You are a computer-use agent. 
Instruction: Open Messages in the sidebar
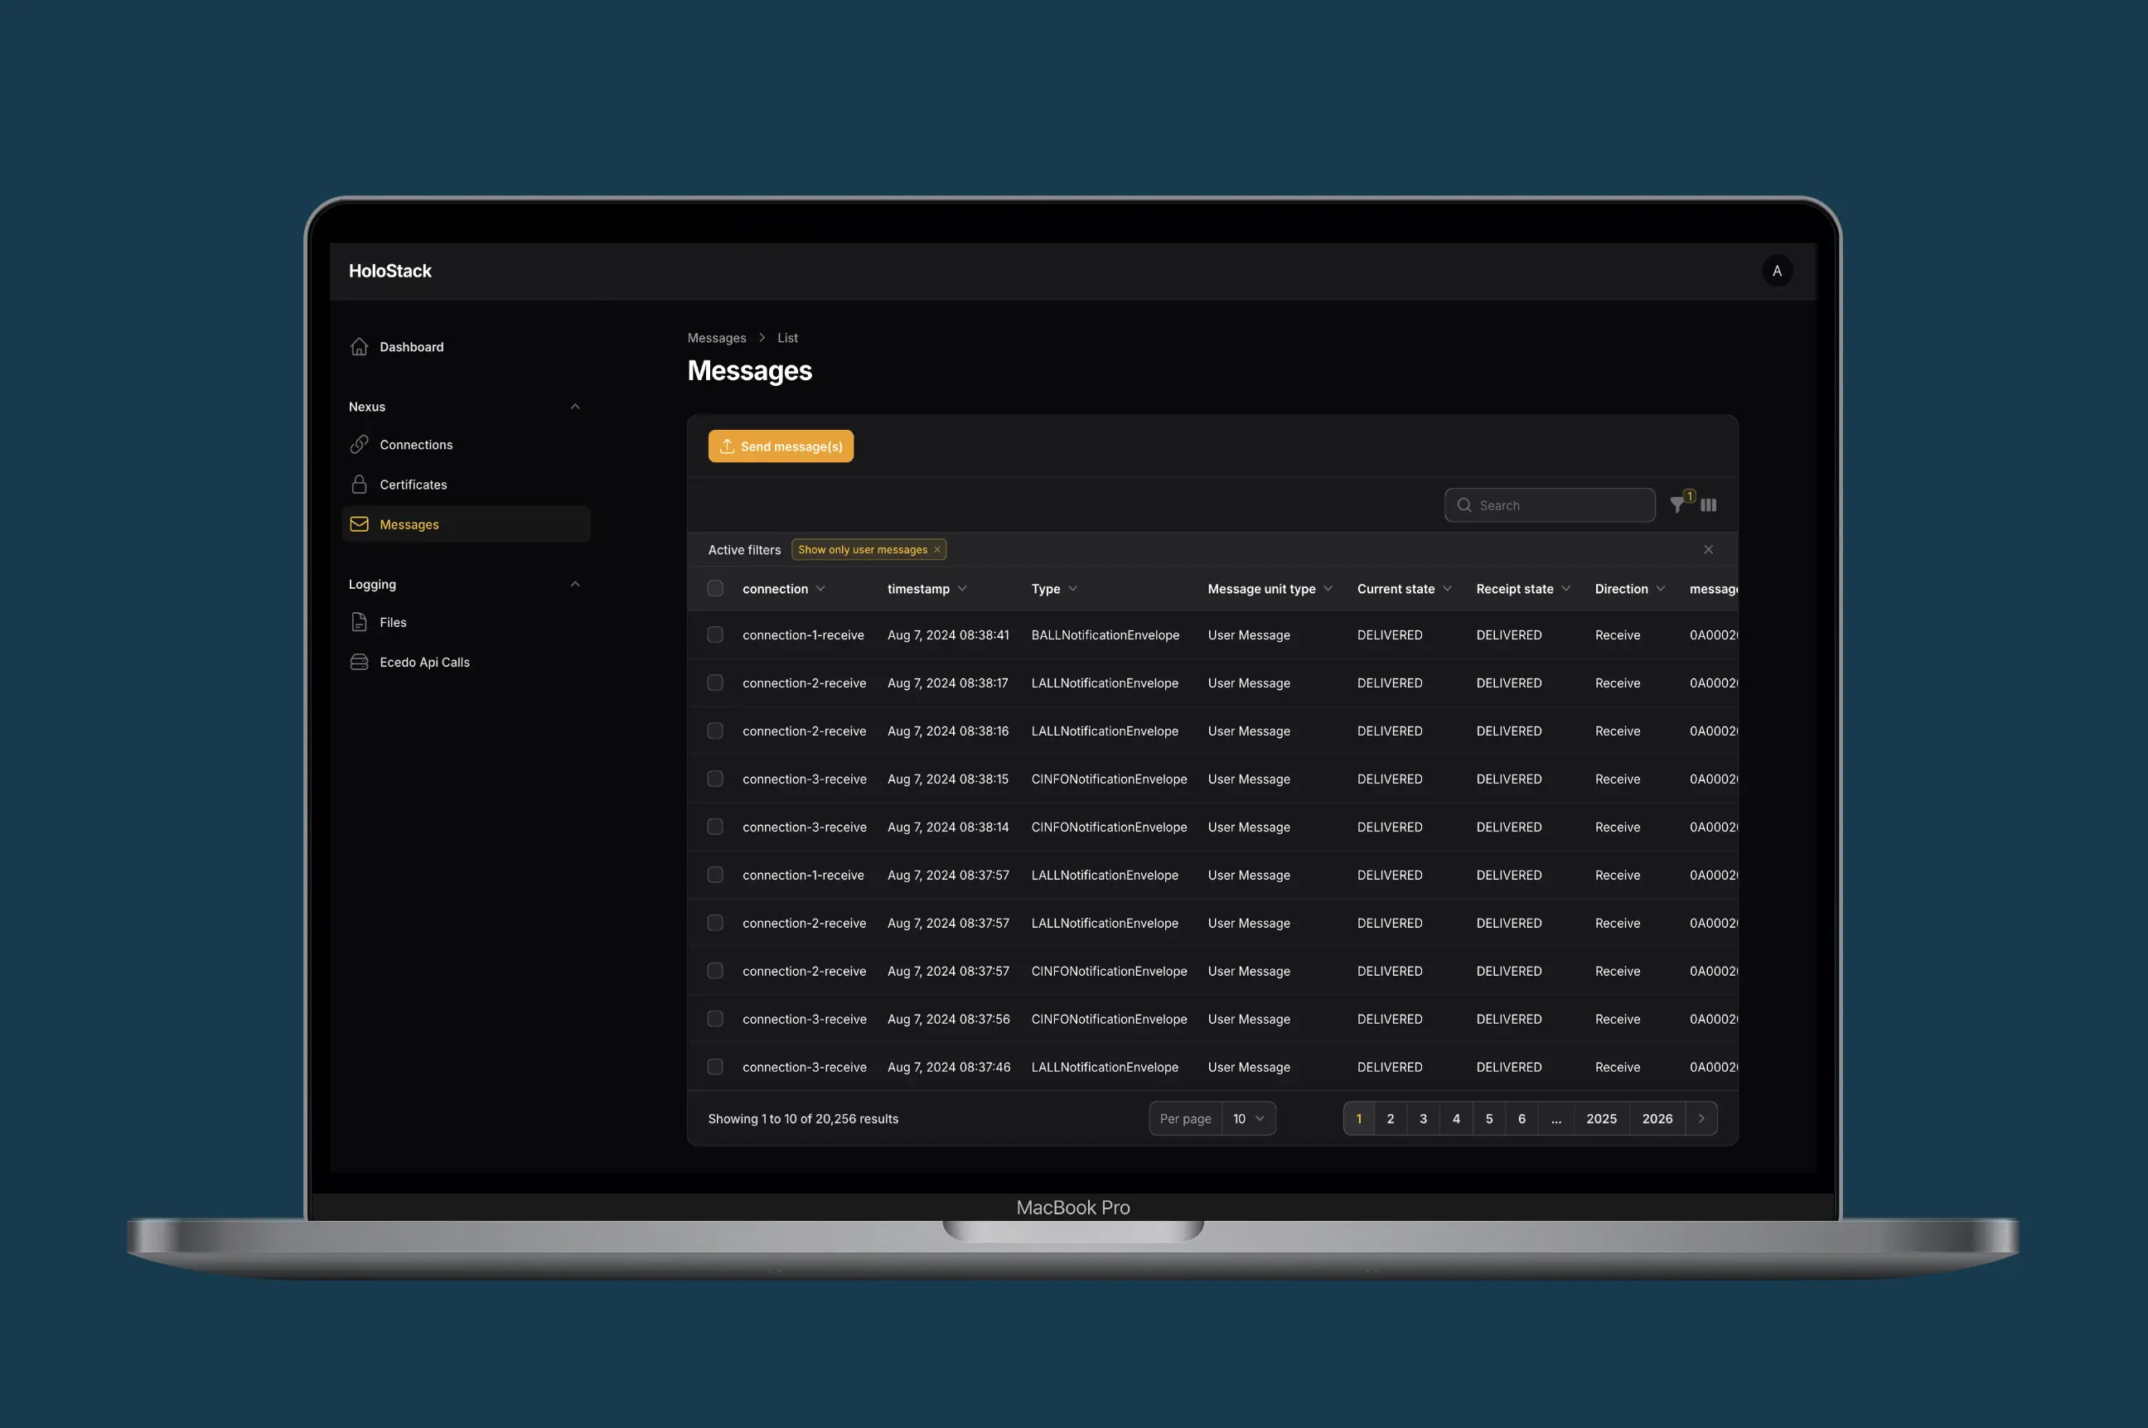(409, 524)
